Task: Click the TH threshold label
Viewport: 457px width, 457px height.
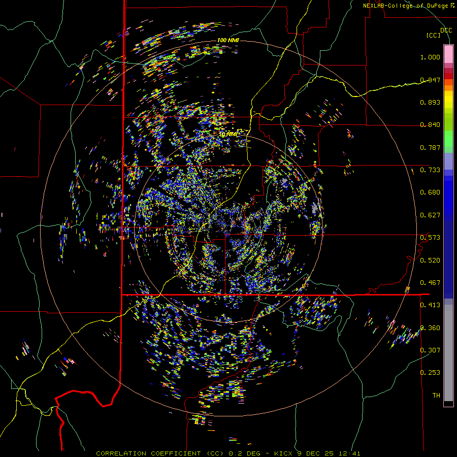Action: (x=436, y=396)
